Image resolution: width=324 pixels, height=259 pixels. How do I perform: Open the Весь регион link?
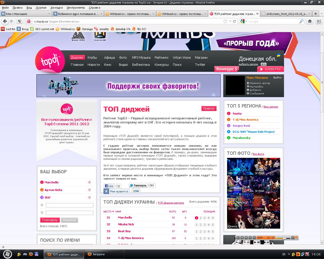271,107
